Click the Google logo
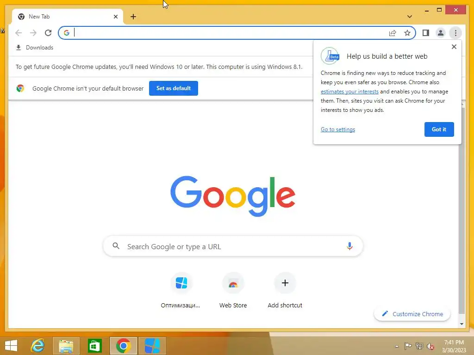This screenshot has height=355, width=474. 233,196
